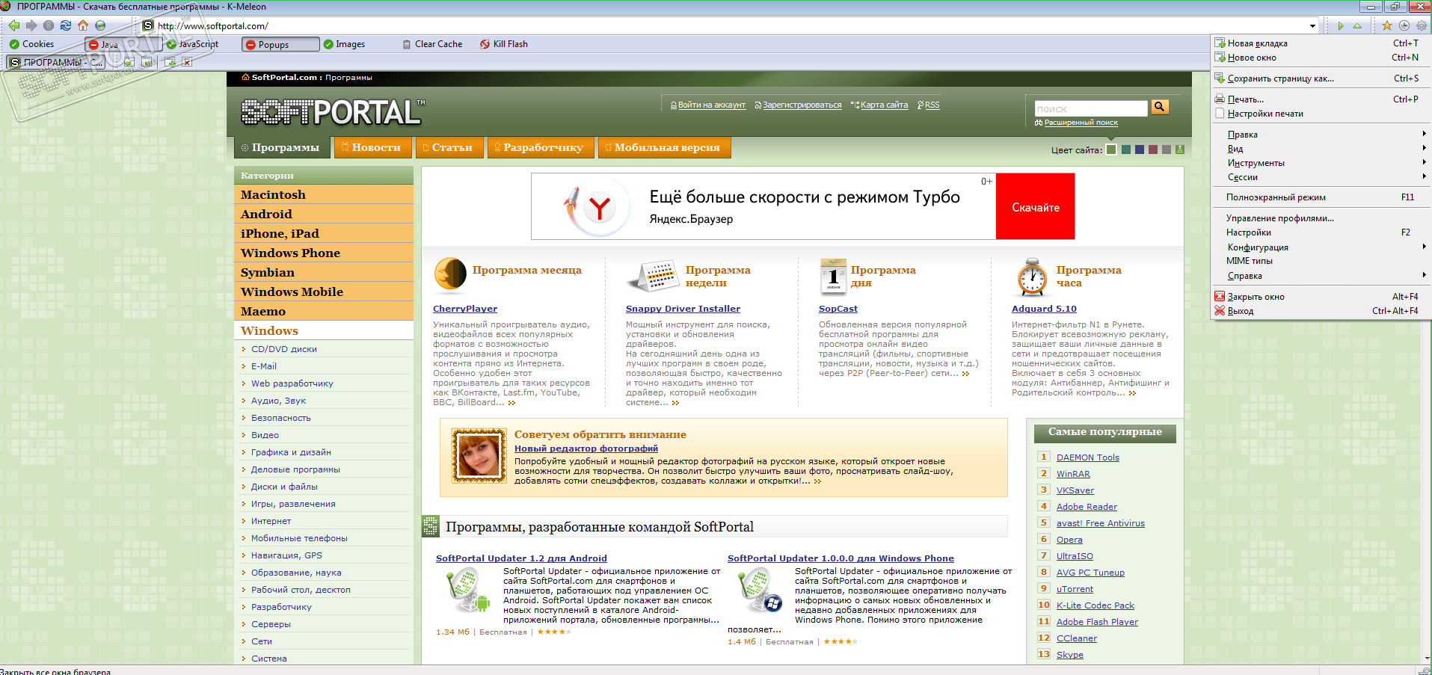Click the green Up arrow beside the address bar
Viewport: 1432px width, 675px height.
tap(1357, 25)
